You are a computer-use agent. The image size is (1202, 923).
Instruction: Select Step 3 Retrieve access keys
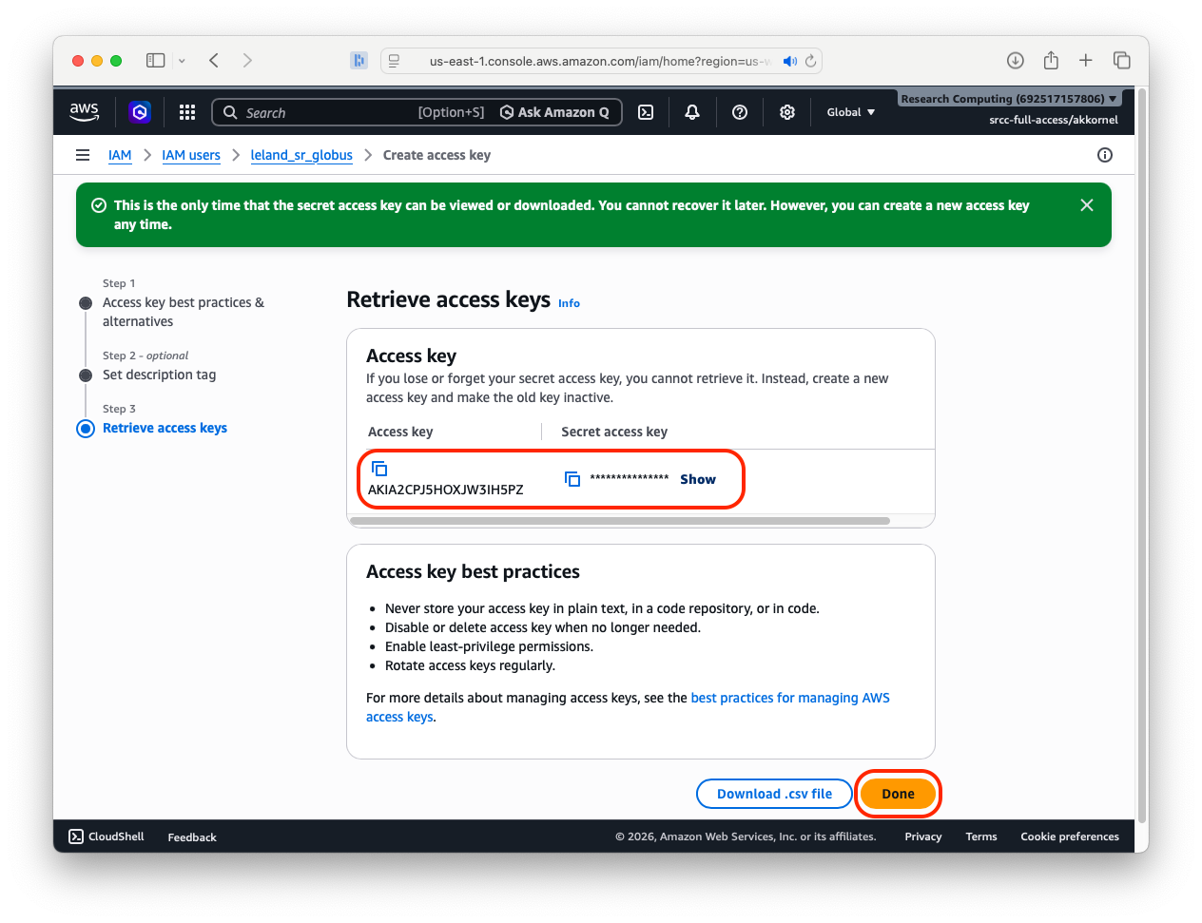pyautogui.click(x=165, y=428)
